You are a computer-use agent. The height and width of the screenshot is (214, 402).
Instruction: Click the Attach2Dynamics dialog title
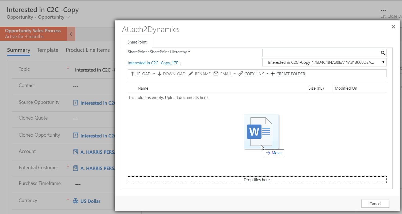click(x=151, y=29)
